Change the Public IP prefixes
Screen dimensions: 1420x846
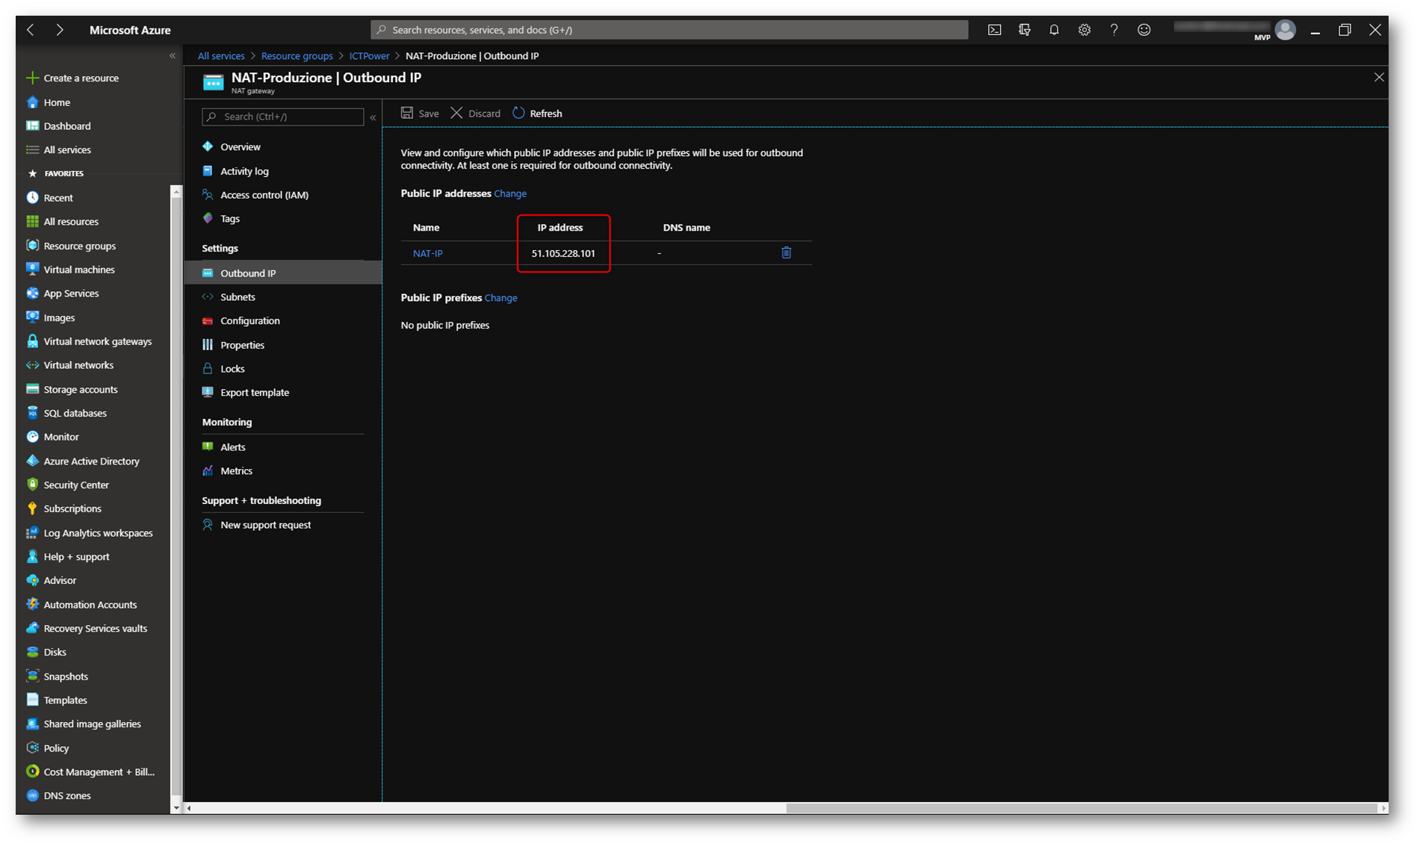point(500,298)
